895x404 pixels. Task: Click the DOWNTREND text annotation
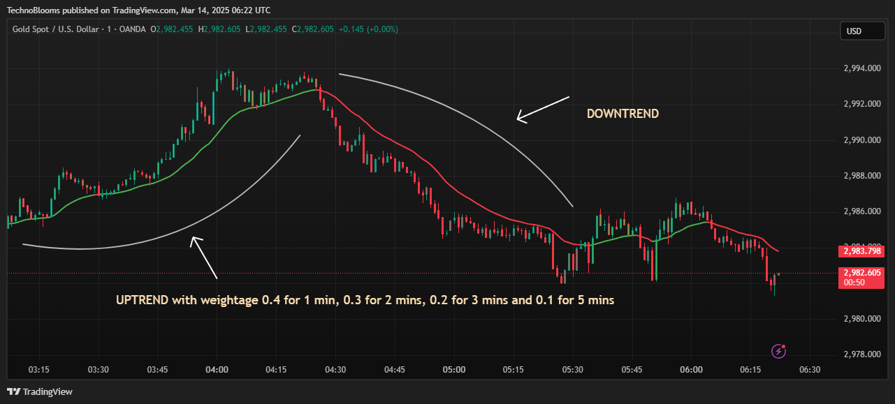coord(623,114)
